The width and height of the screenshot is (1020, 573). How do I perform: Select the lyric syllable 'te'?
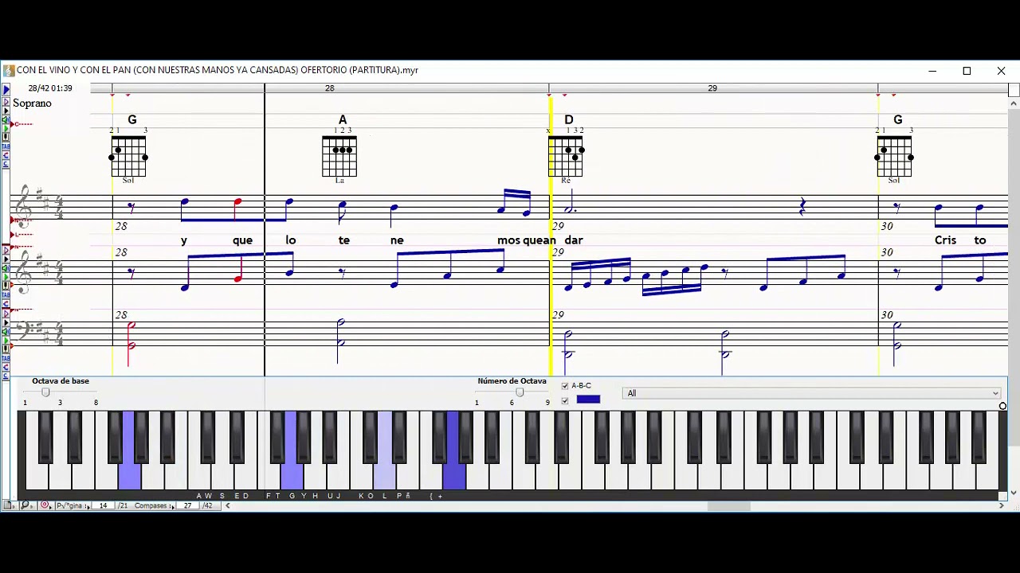pos(344,240)
